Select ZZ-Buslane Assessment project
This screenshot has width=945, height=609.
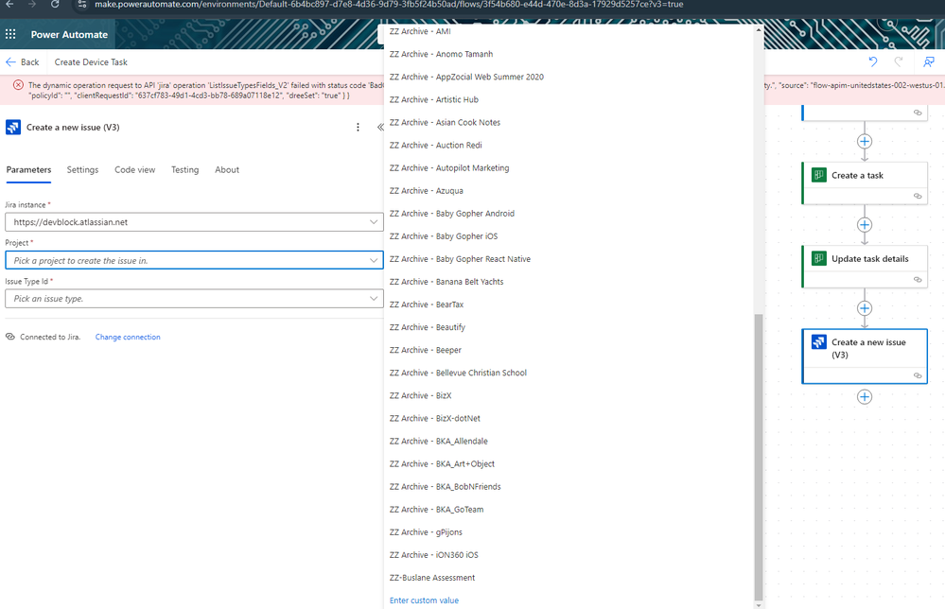pos(432,578)
